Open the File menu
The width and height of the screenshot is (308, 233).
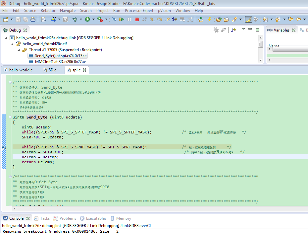click(5, 11)
